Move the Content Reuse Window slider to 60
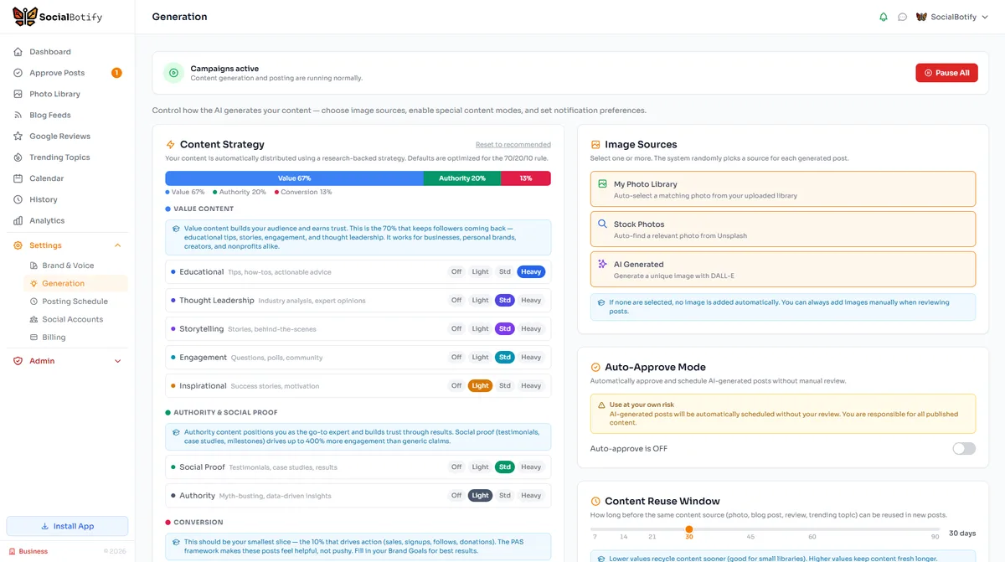Screen dimensions: 1005x562 pyautogui.click(x=812, y=529)
